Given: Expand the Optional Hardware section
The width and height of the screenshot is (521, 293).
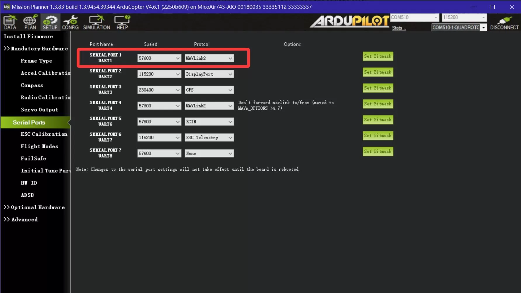Looking at the screenshot, I should click(34, 207).
